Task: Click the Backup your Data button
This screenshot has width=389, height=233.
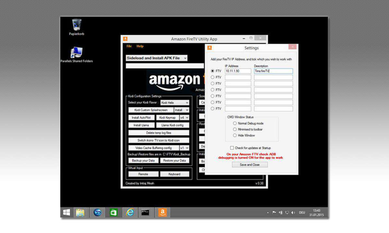Action: point(144,161)
